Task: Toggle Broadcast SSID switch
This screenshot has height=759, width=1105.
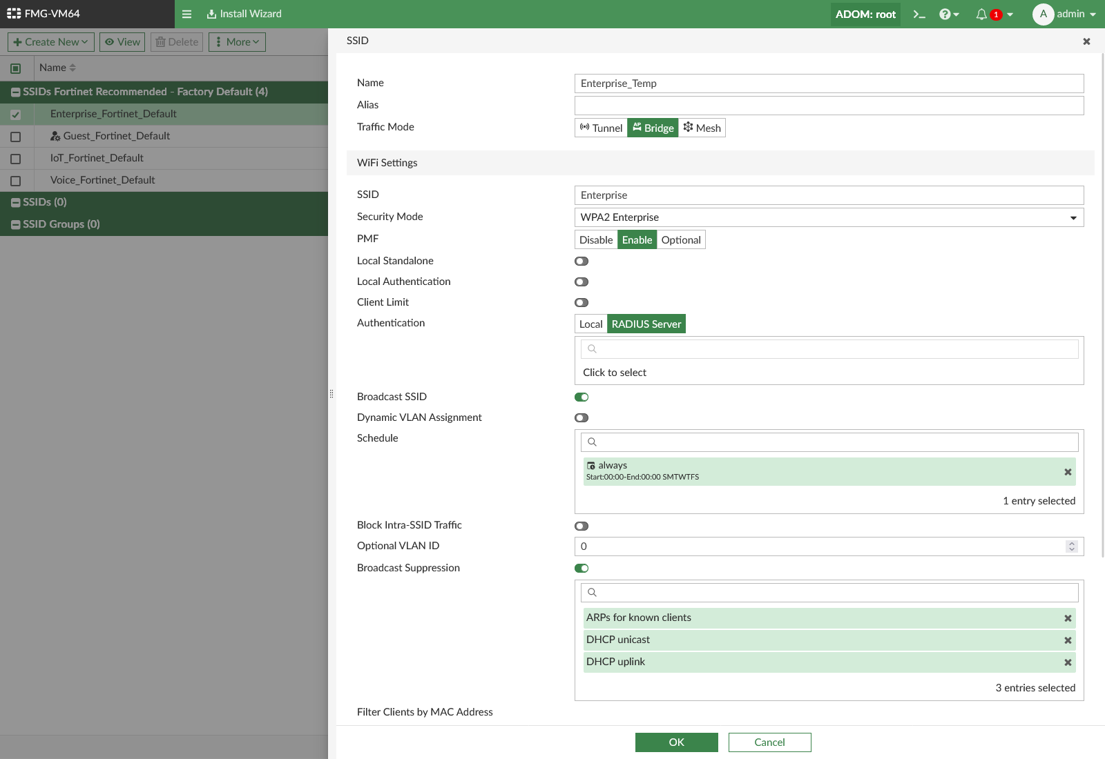Action: click(x=582, y=397)
